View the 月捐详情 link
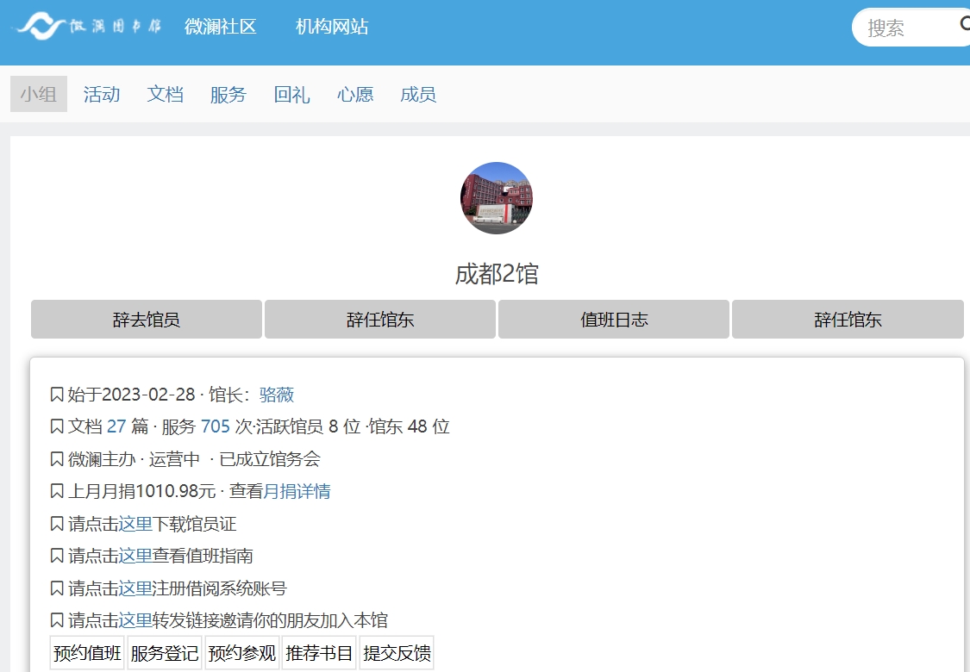 click(297, 491)
